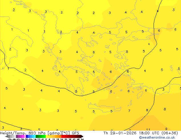Click the "Th 29-01-2026 18:00 UTC" forecast timestamp
Screen dimensions: 181x140
tap(132, 133)
